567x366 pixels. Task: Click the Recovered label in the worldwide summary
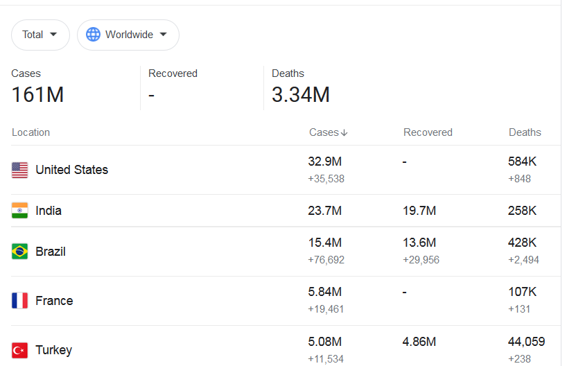tap(173, 73)
